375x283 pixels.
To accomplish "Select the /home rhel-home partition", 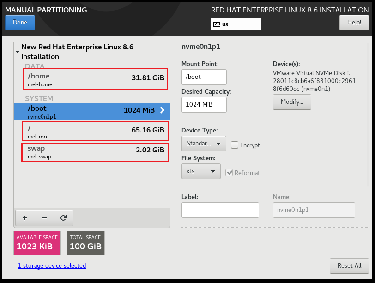I will (x=96, y=79).
